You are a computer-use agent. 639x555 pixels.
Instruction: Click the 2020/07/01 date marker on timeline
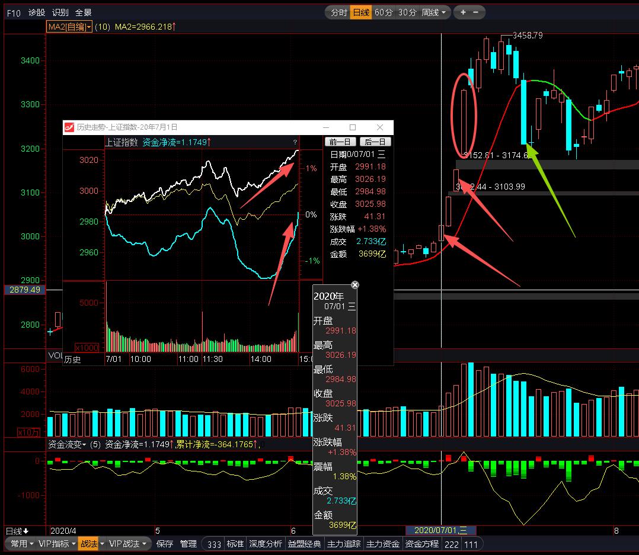click(440, 531)
